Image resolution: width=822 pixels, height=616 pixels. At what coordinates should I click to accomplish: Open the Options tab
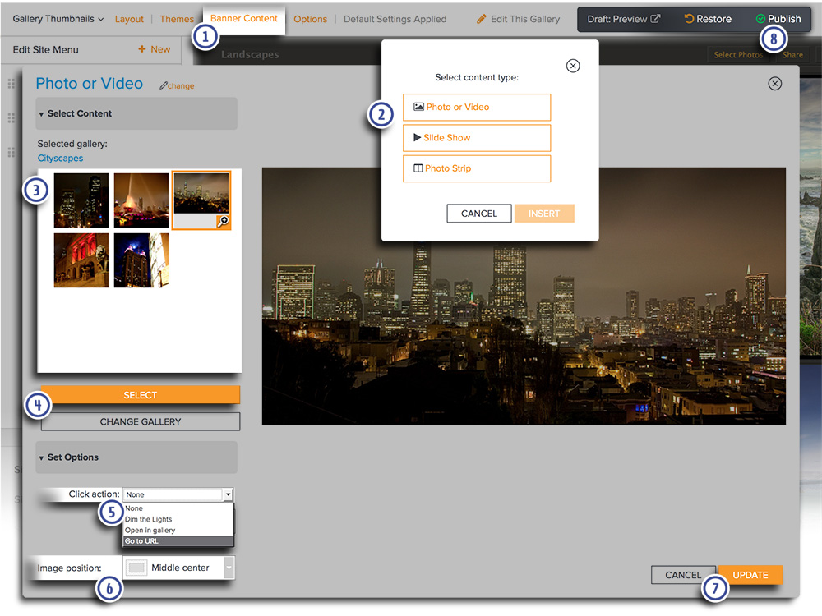pos(311,19)
